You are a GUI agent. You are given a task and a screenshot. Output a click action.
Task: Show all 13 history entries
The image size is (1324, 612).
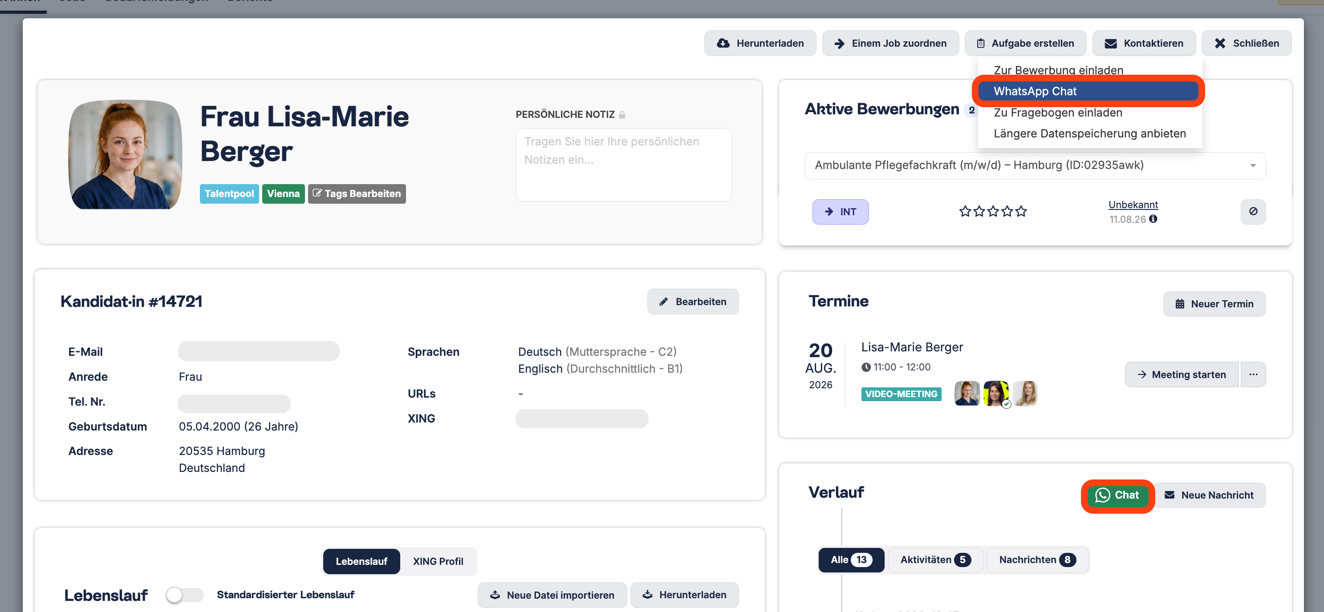(x=851, y=560)
